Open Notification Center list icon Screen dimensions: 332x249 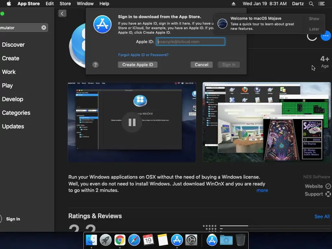click(x=322, y=4)
